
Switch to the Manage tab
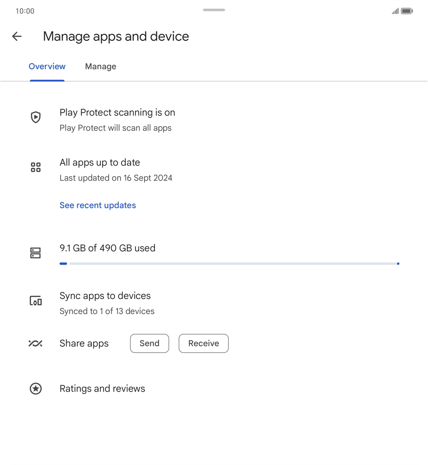[100, 67]
